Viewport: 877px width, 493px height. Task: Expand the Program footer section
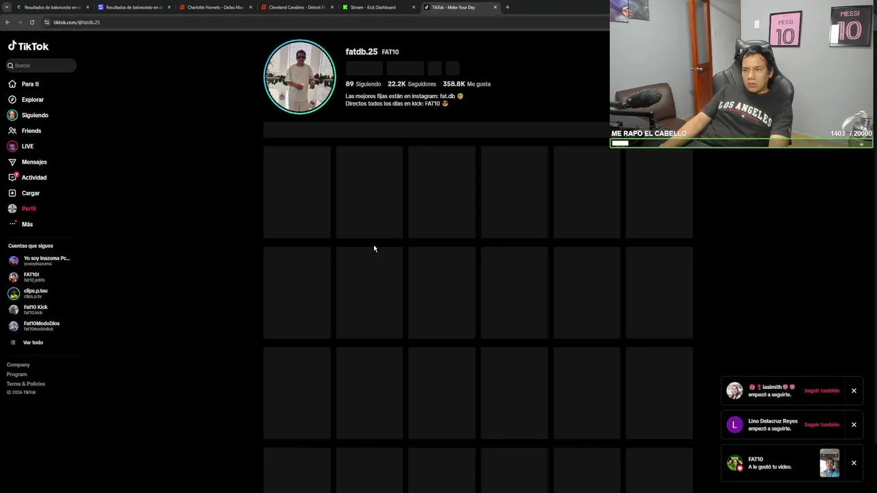17,375
